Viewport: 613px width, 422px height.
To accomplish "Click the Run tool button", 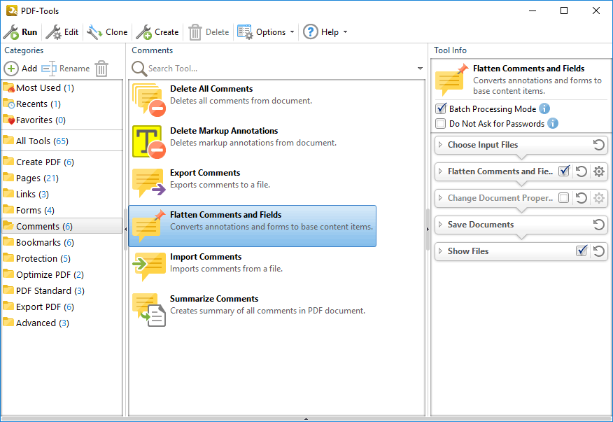I will tap(20, 32).
